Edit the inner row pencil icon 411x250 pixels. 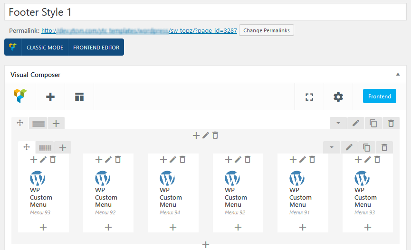click(x=349, y=147)
